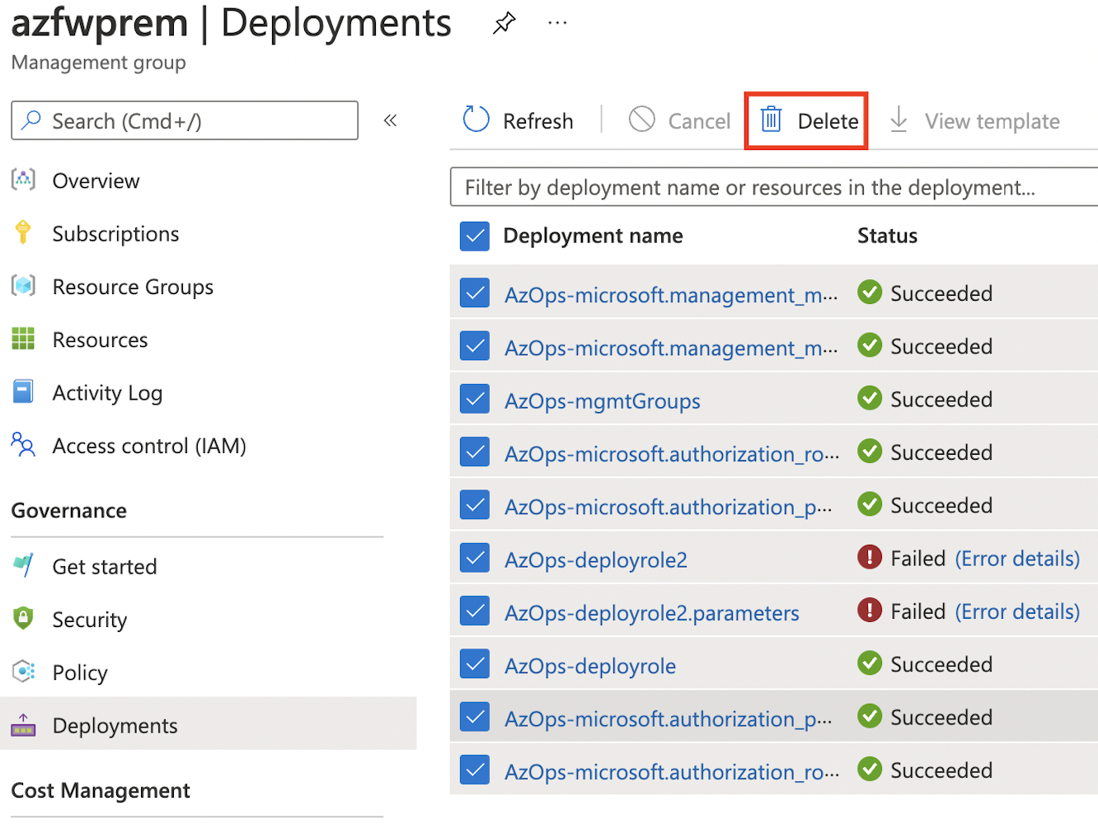The image size is (1098, 824).
Task: Deselect the AzOps-deployrole2 checkbox
Action: [x=474, y=558]
